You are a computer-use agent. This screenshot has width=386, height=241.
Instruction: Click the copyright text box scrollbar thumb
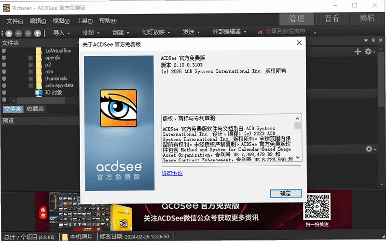[297, 126]
